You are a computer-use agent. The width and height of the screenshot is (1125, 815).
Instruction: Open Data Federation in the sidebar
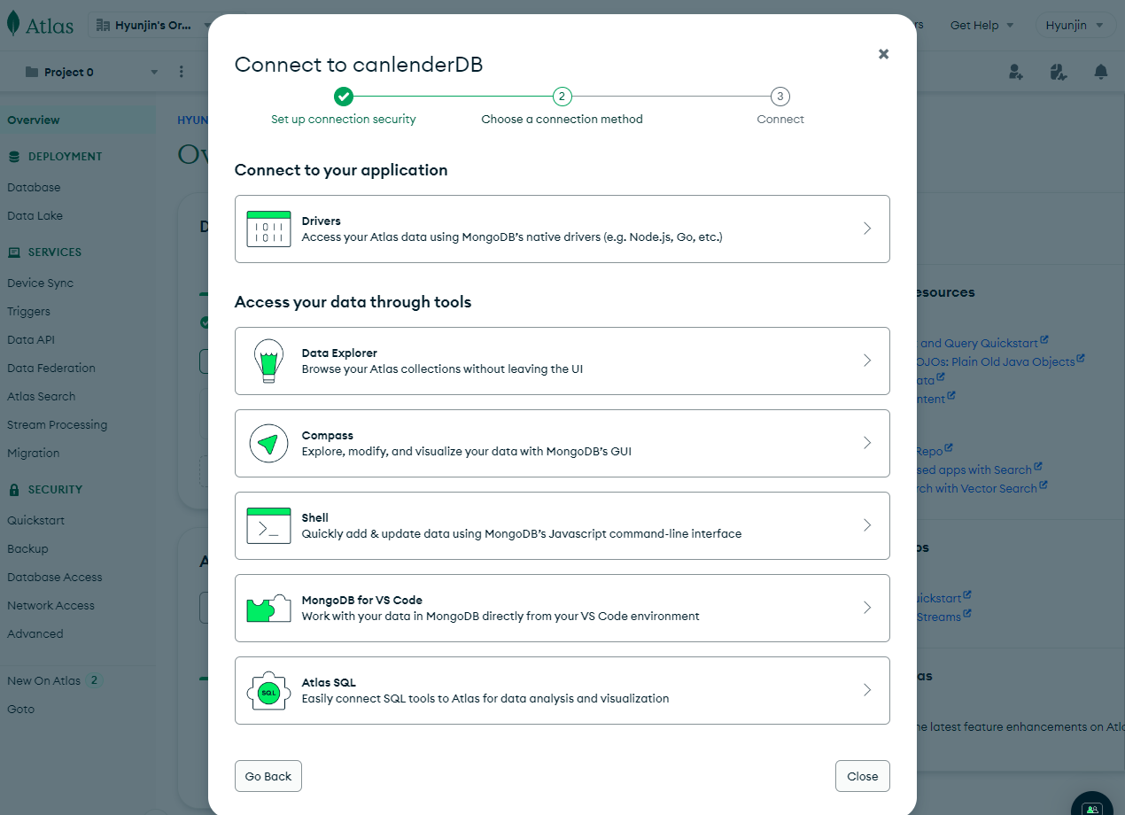(x=51, y=368)
